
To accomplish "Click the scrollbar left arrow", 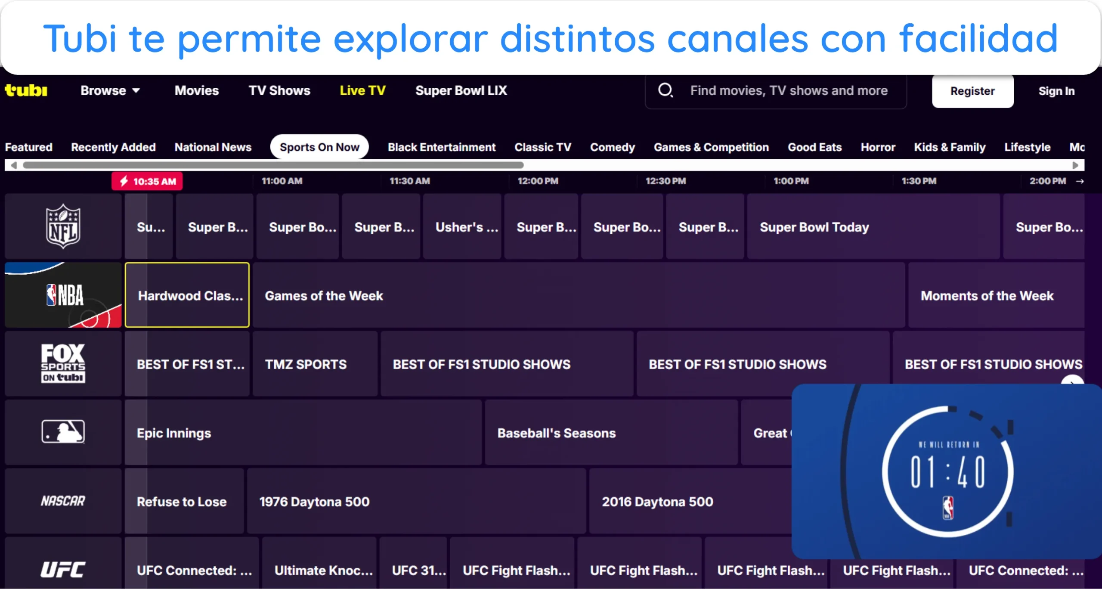I will [x=13, y=165].
